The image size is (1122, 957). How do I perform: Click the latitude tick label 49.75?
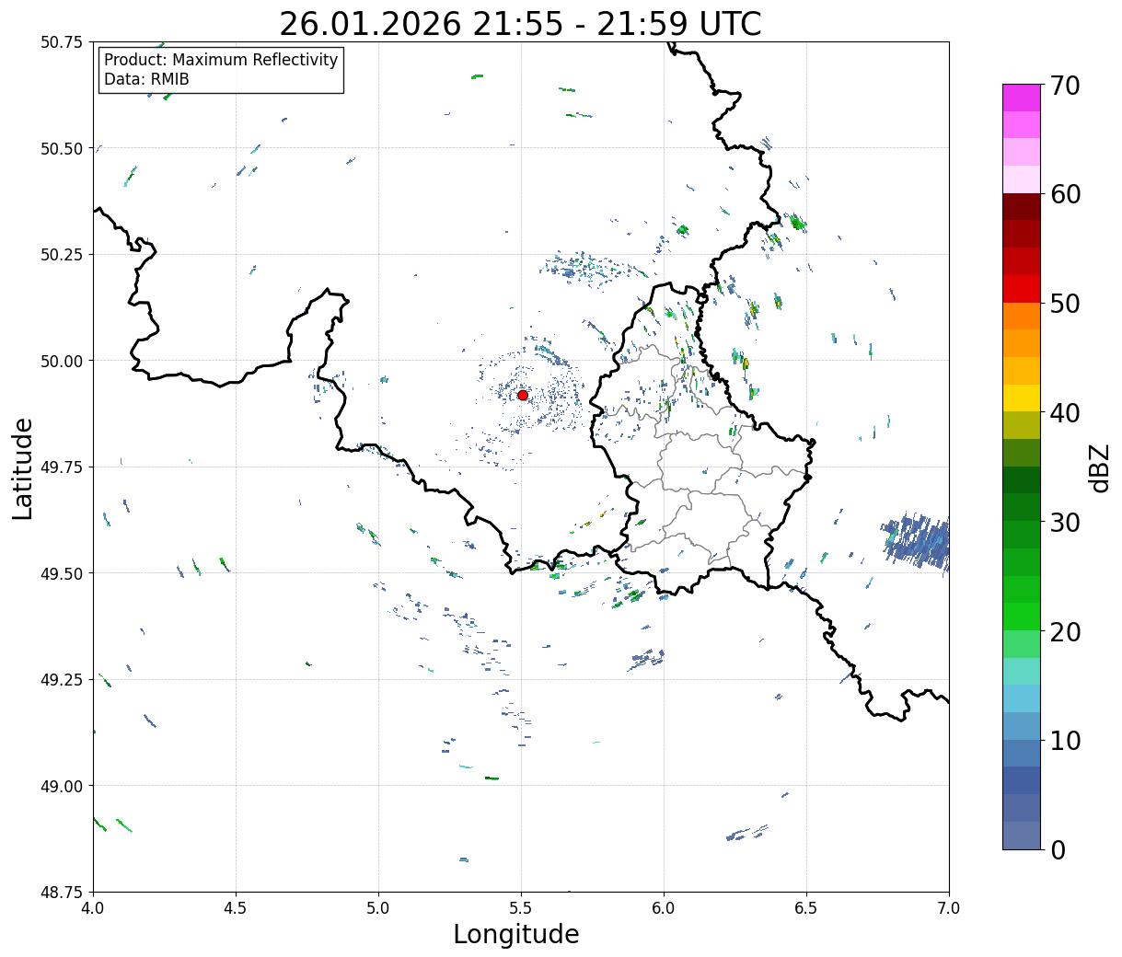62,467
